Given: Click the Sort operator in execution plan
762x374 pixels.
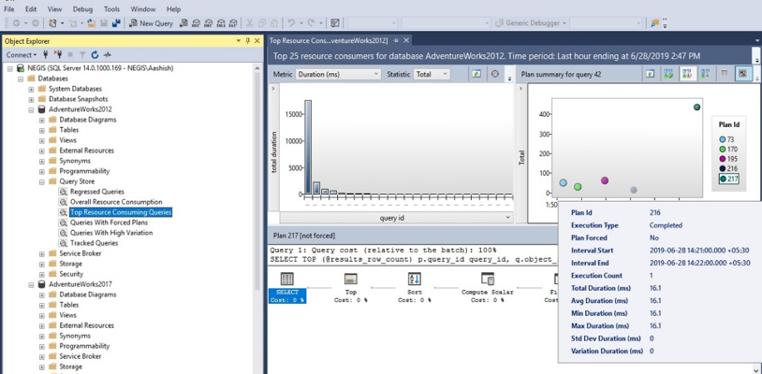Looking at the screenshot, I should [x=414, y=288].
